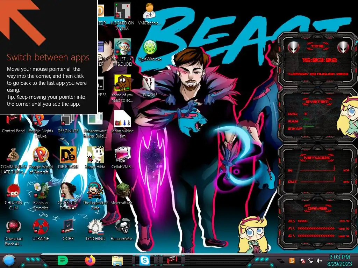Open the CollabVMB... desktop icon
358x268 pixels.
coord(122,158)
